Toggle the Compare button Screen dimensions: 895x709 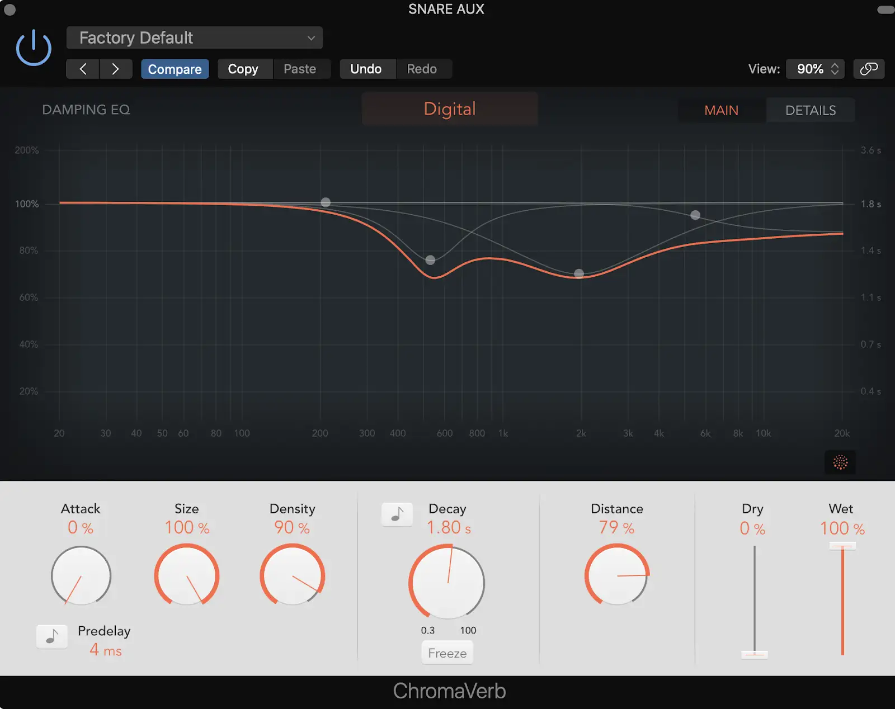click(175, 69)
